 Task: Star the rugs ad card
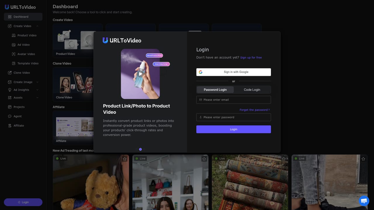284,159
